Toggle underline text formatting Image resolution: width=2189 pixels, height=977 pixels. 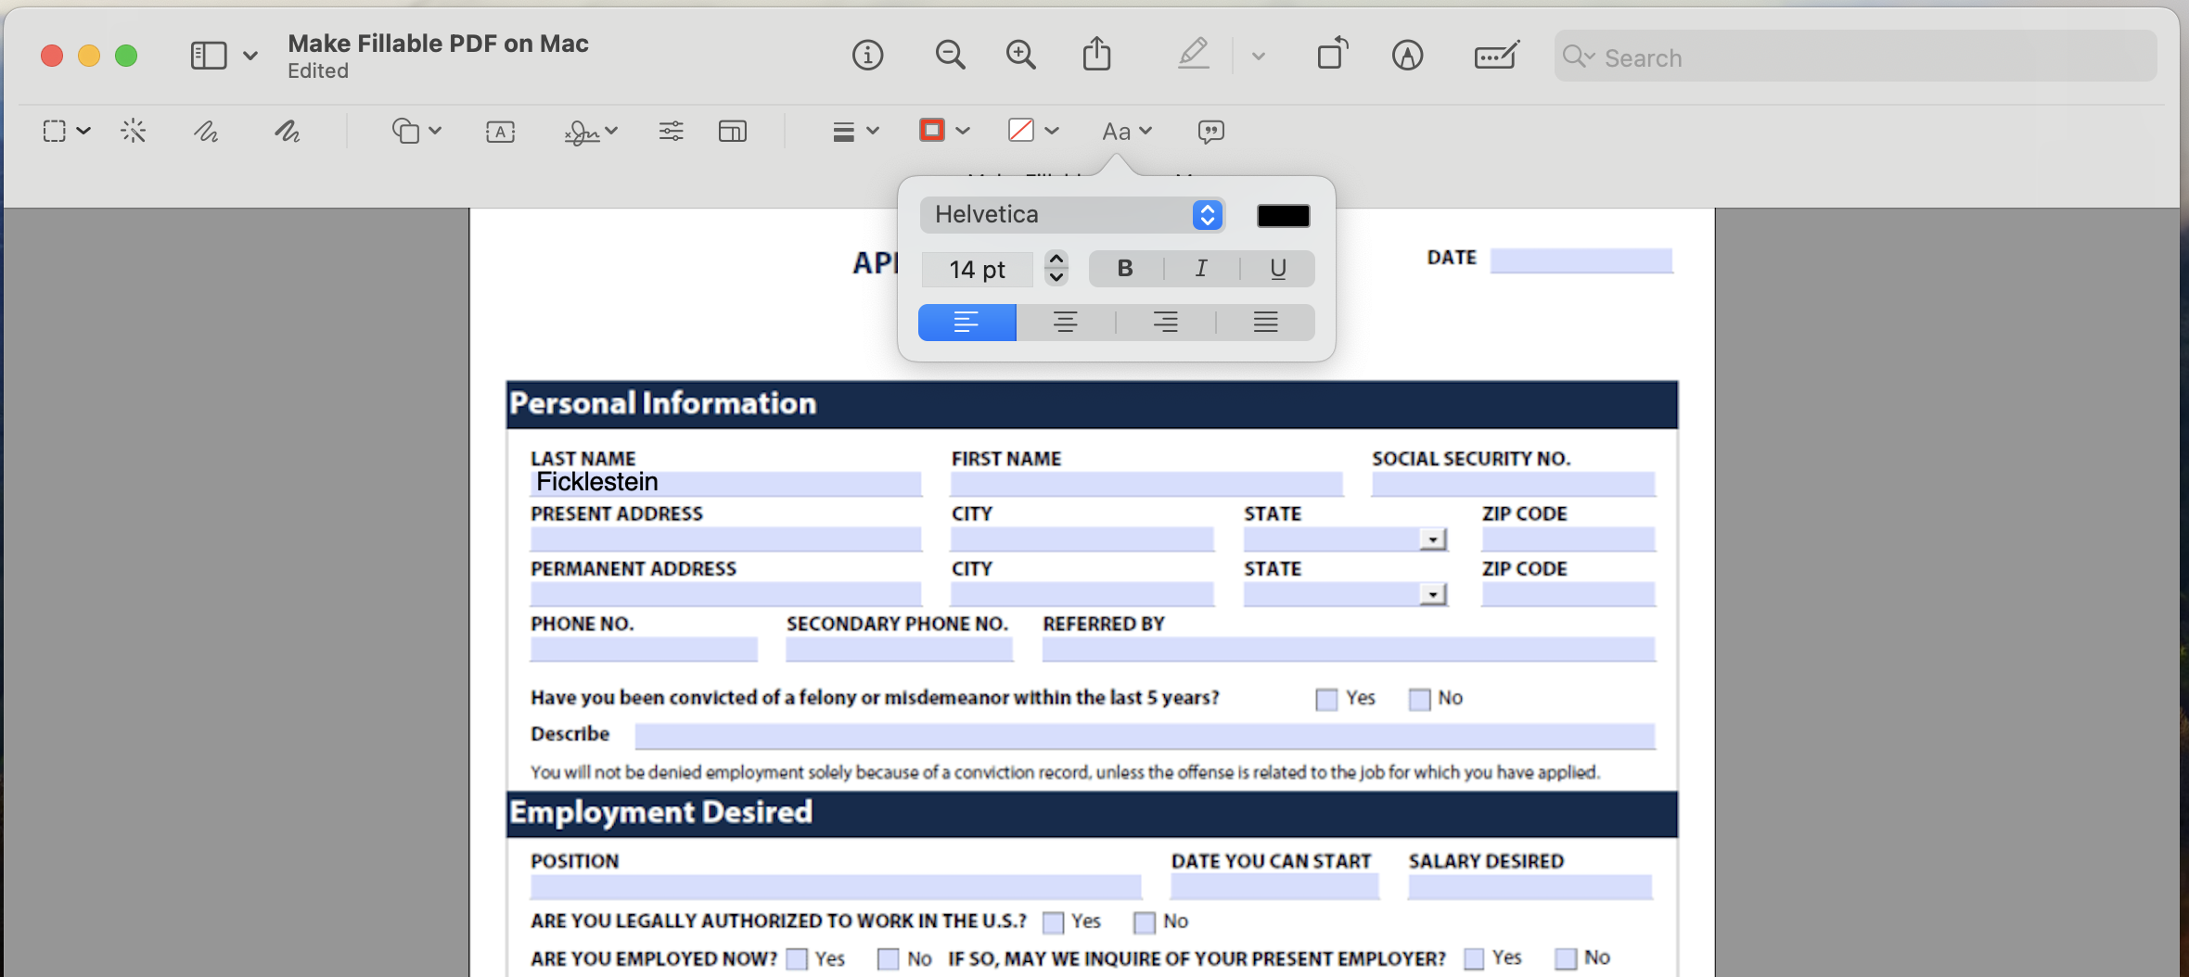1277,268
